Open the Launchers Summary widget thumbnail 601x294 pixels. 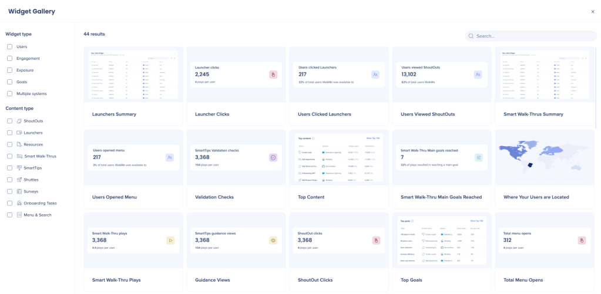click(x=135, y=74)
